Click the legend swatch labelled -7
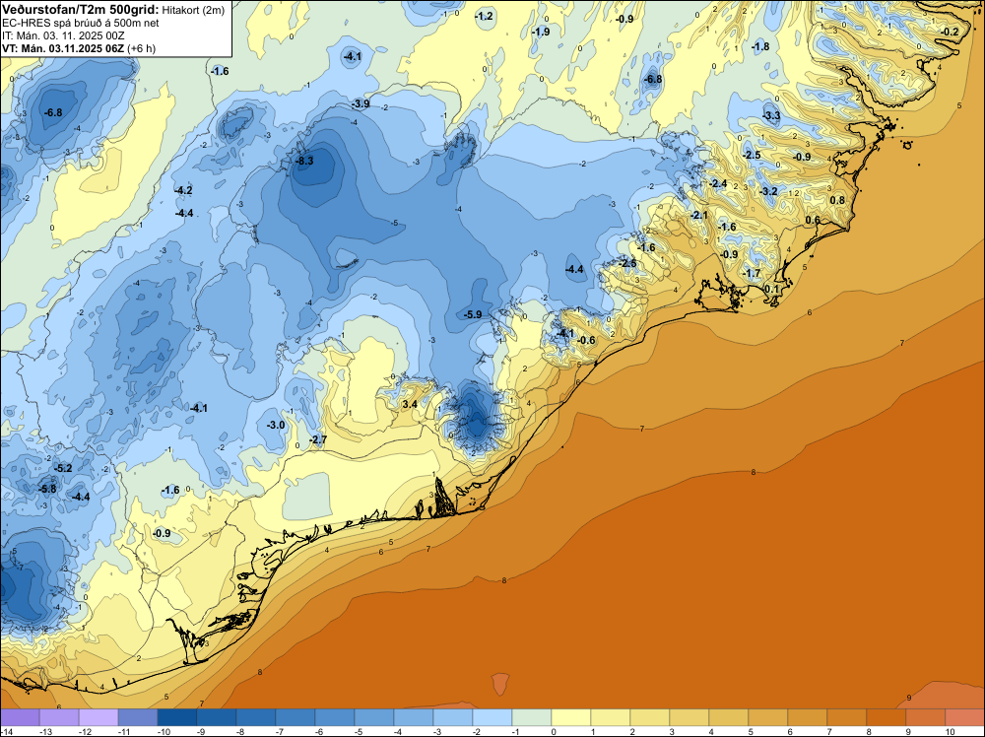This screenshot has height=737, width=985. [295, 717]
